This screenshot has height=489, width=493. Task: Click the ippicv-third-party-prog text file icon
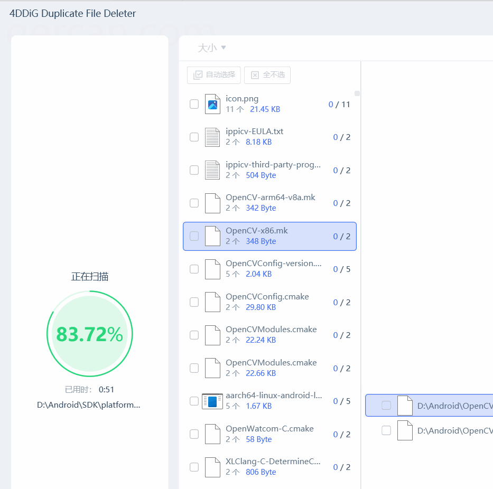click(212, 170)
